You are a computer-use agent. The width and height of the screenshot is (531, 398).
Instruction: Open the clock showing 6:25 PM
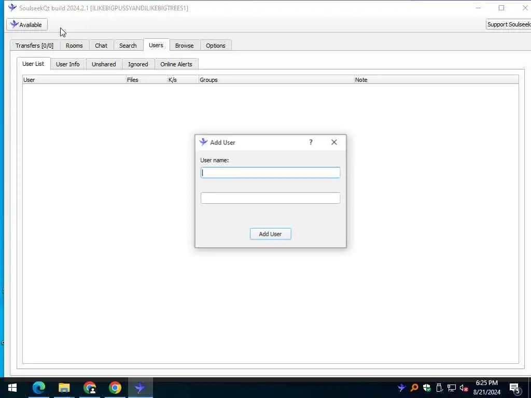[486, 388]
